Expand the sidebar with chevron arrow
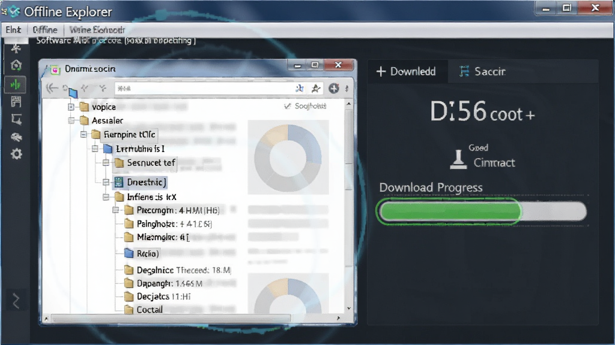615x345 pixels. point(16,301)
